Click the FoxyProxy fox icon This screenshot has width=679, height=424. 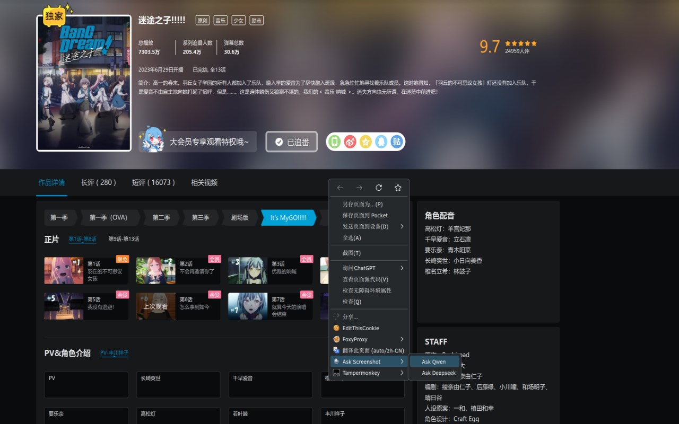pos(336,339)
